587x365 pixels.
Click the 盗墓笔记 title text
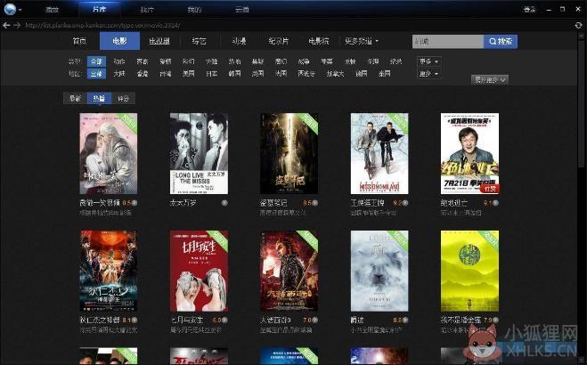point(273,203)
